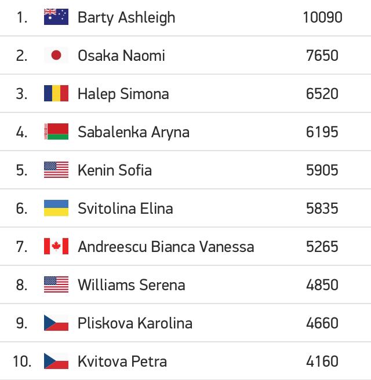Click the Czech flag beside Pliskova Karolina
Image resolution: width=371 pixels, height=380 pixels.
[x=56, y=323]
